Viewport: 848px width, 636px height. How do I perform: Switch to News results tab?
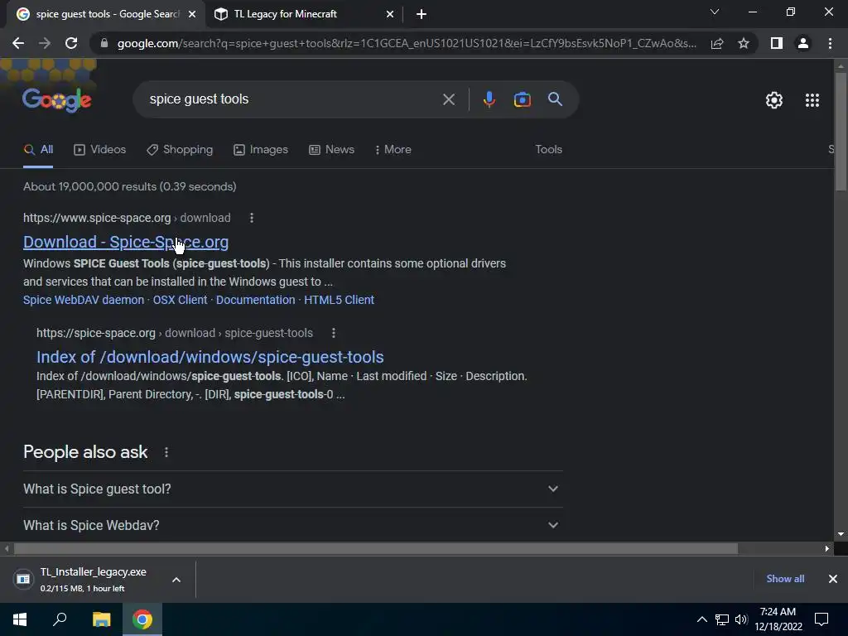tap(331, 149)
